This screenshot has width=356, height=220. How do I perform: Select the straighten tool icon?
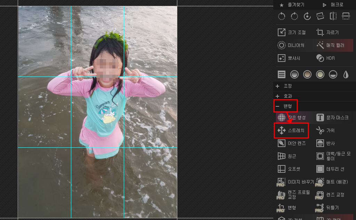(x=320, y=16)
